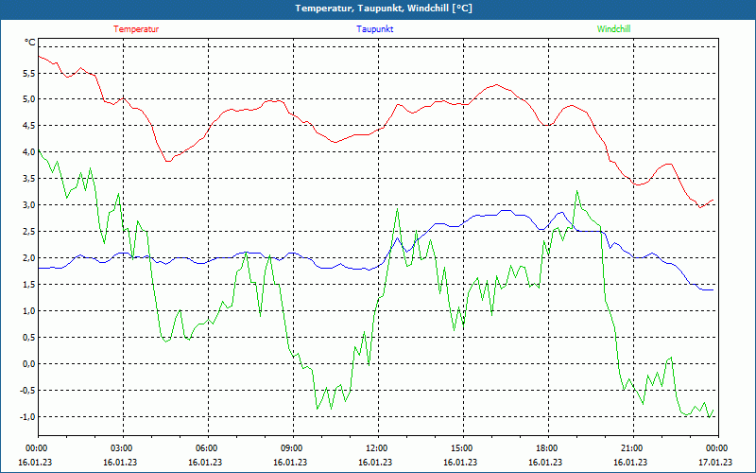Click the 3,5 y-axis value

tap(29, 179)
